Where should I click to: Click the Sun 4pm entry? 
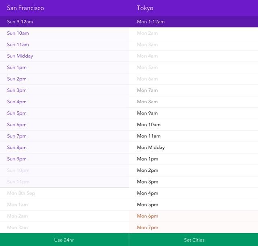coord(64,102)
